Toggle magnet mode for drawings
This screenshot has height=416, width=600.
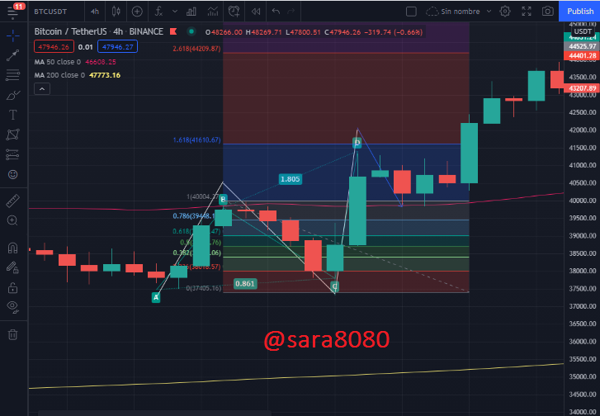point(13,248)
